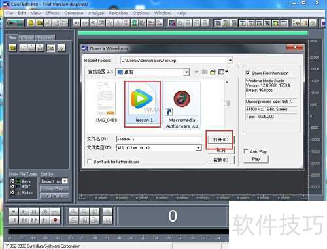
Task: Open the Effects menu
Action: click(x=52, y=13)
